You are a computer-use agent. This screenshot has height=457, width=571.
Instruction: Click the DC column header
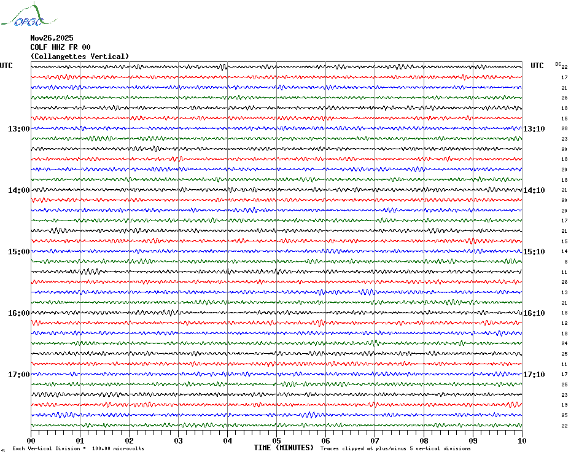558,64
